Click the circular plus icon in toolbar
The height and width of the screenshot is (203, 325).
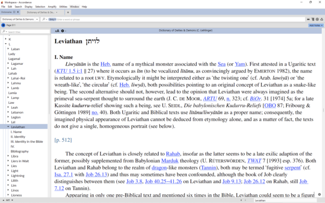[317, 19]
